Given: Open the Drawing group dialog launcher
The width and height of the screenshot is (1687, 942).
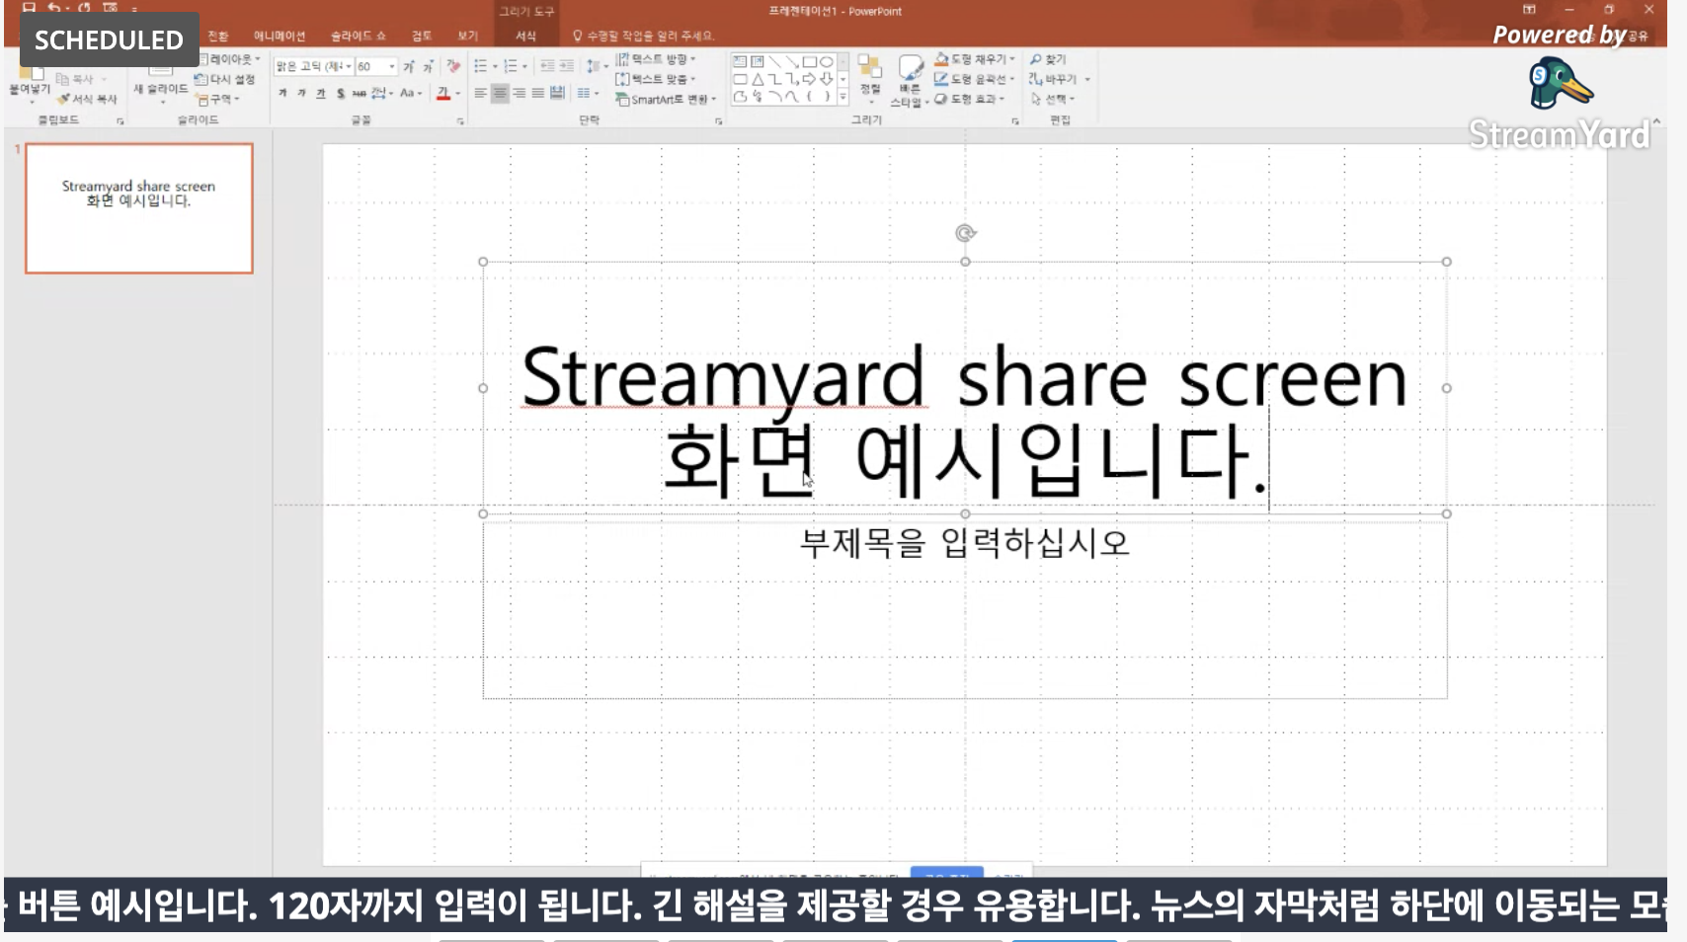Looking at the screenshot, I should pos(1015,120).
